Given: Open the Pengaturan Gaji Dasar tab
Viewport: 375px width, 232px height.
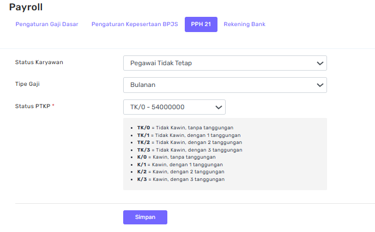Looking at the screenshot, I should click(x=47, y=24).
